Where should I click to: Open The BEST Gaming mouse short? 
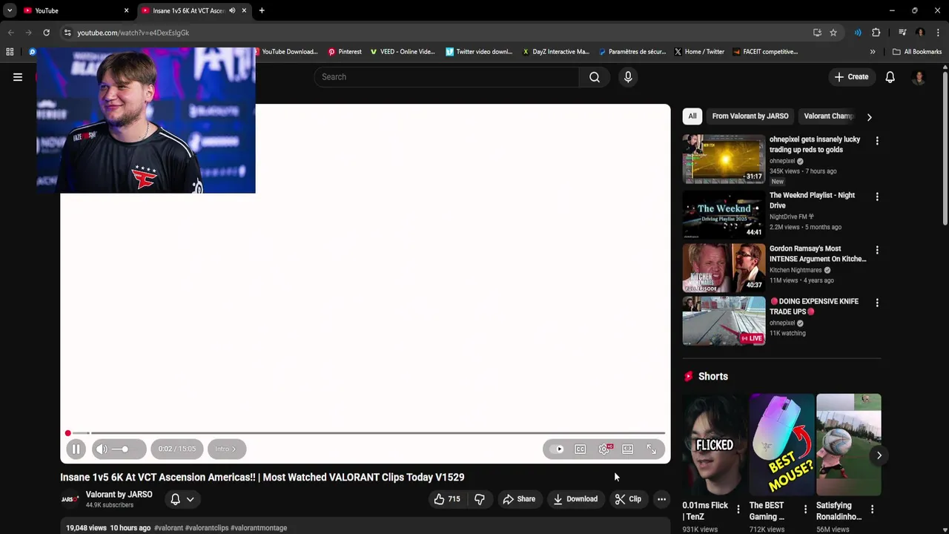coord(781,444)
